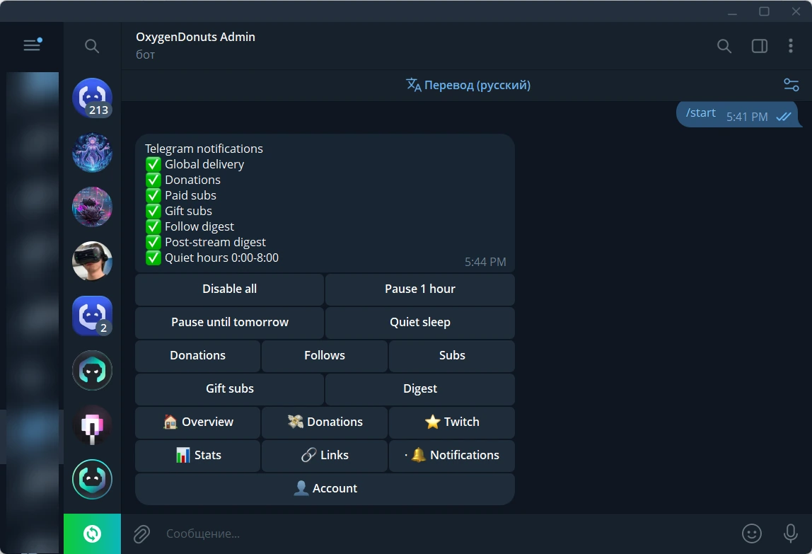Click the Telegram notifications heading text

pos(204,149)
